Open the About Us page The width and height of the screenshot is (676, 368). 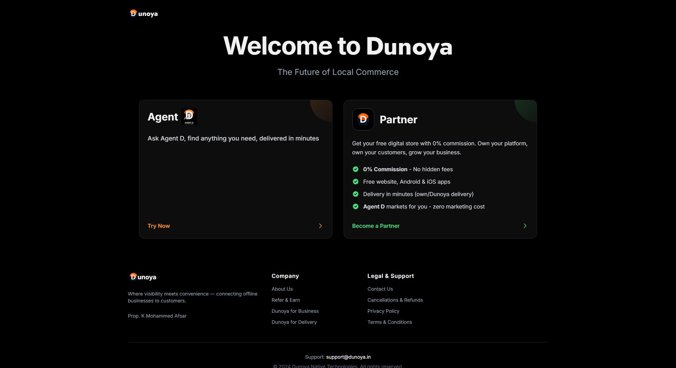point(282,289)
